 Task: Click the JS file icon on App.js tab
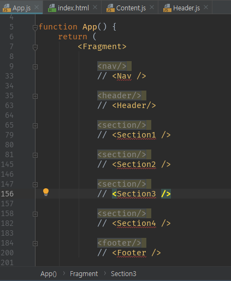[7, 8]
